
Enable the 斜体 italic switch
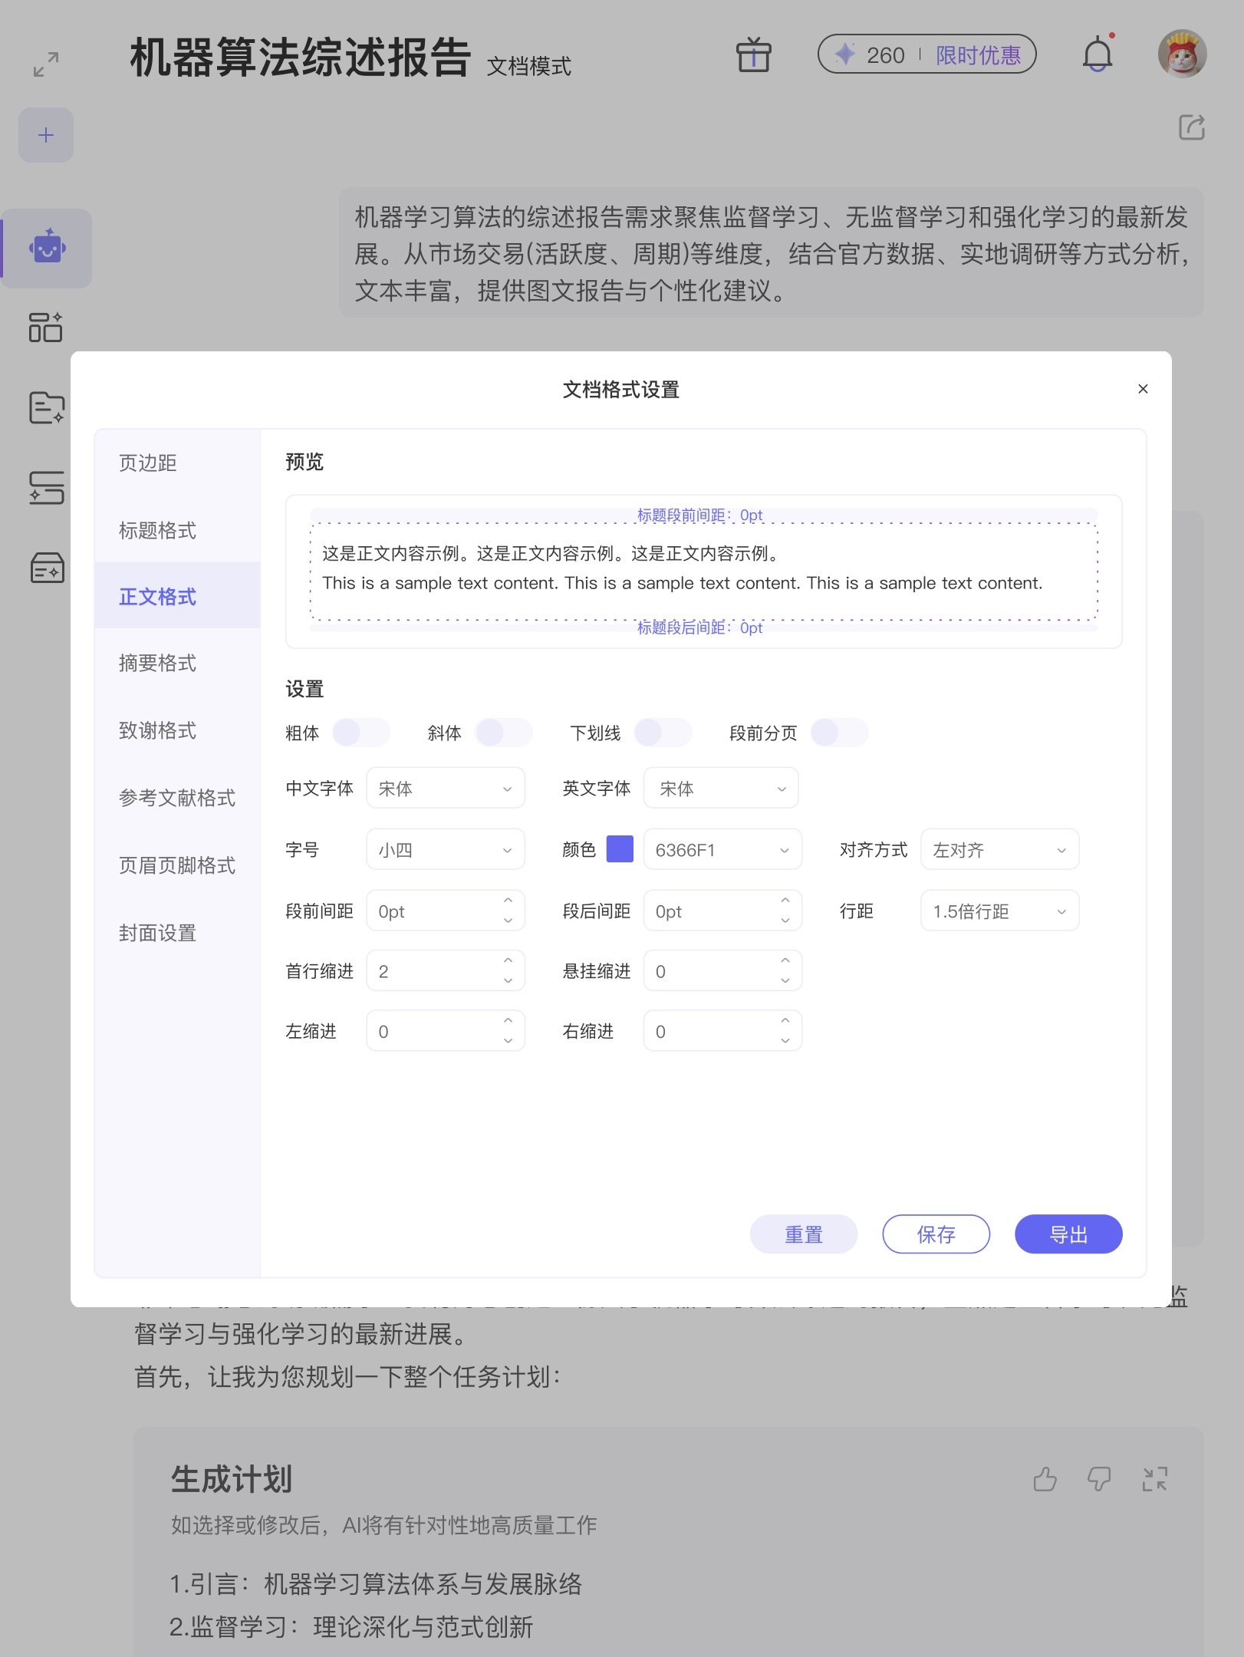click(503, 733)
